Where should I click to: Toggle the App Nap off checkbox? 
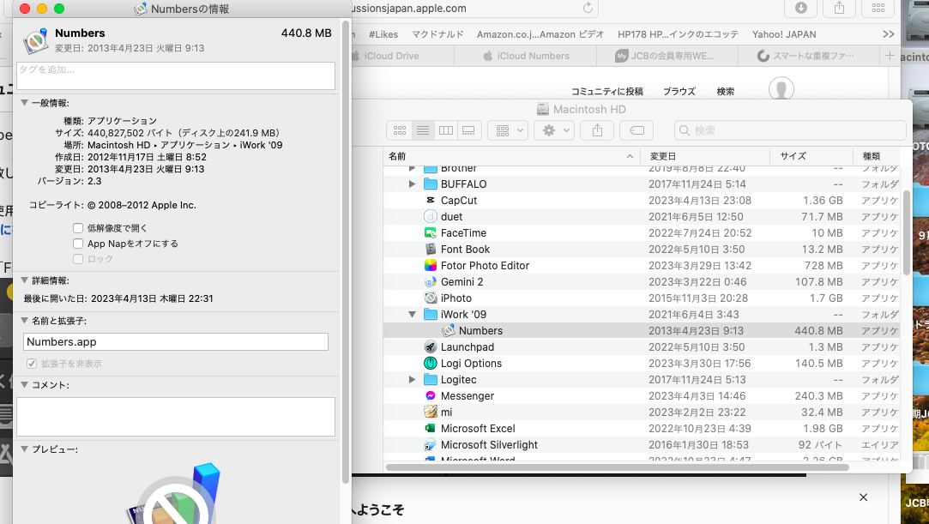pyautogui.click(x=78, y=244)
